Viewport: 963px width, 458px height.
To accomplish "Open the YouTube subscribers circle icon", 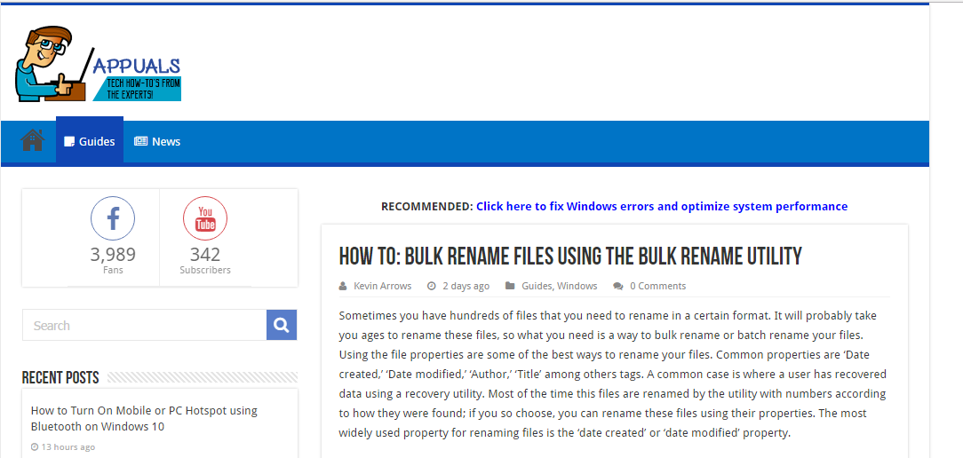I will pyautogui.click(x=205, y=218).
